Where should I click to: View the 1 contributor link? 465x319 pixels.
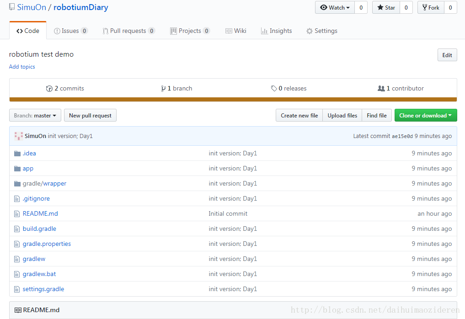(401, 88)
